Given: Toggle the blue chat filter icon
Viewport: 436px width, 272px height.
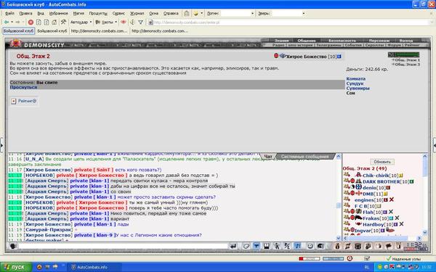Looking at the screenshot, I should click(x=256, y=246).
